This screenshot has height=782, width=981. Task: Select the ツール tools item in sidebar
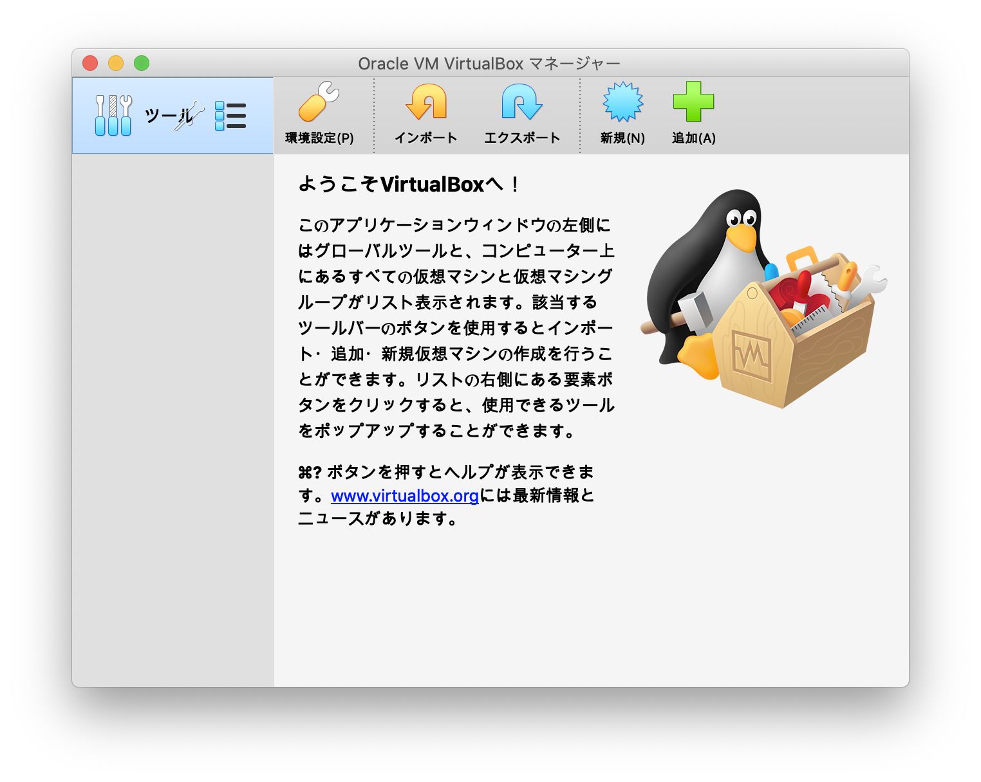[x=173, y=116]
